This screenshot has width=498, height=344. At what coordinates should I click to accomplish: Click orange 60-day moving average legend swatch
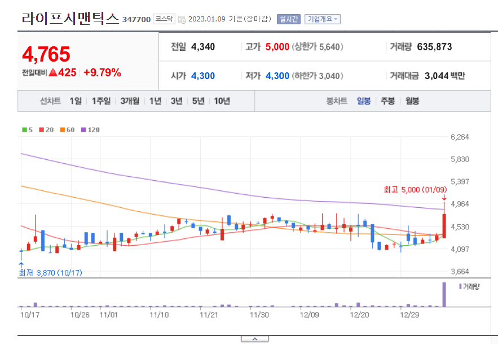62,130
